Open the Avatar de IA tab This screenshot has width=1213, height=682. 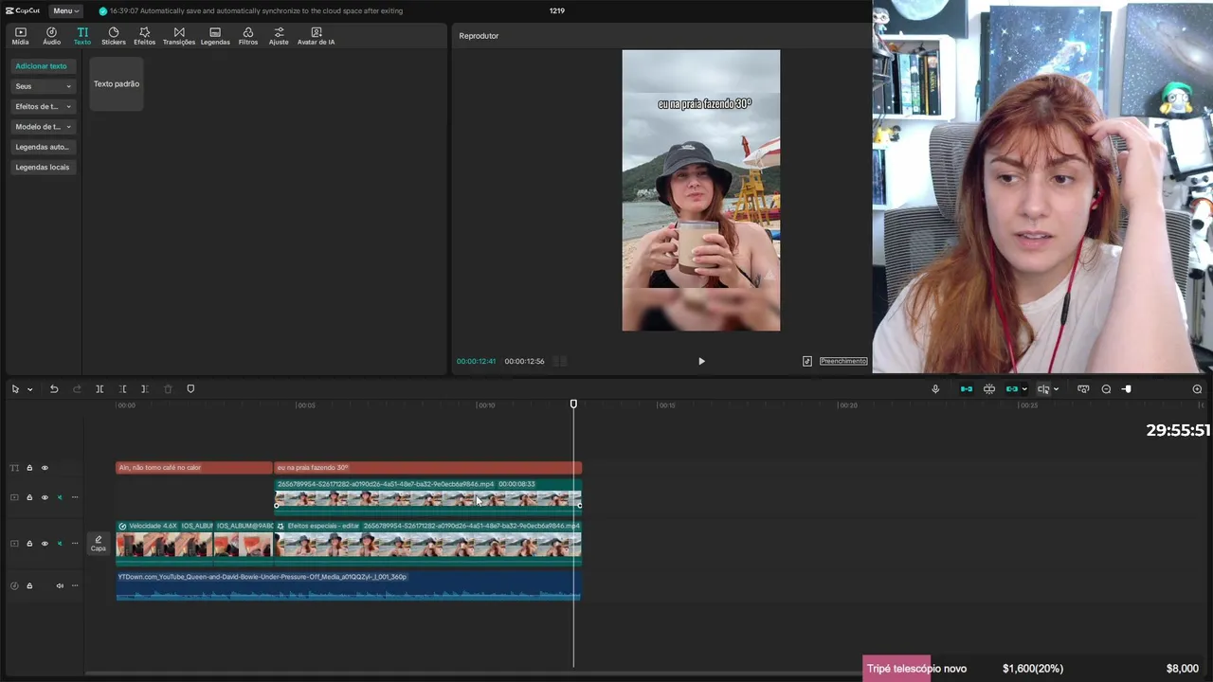point(316,36)
